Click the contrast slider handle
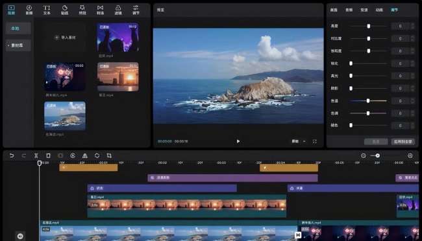 coord(369,38)
